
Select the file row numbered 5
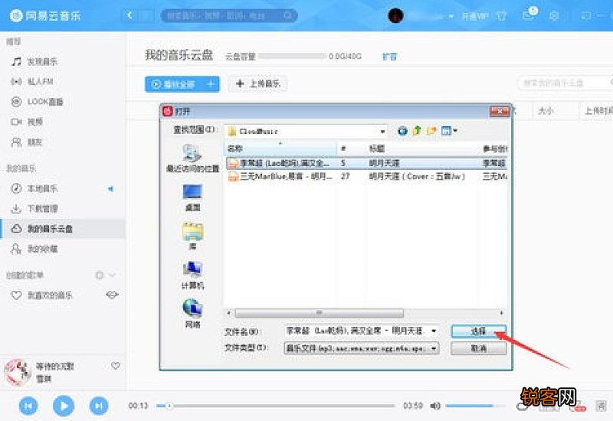click(x=366, y=163)
